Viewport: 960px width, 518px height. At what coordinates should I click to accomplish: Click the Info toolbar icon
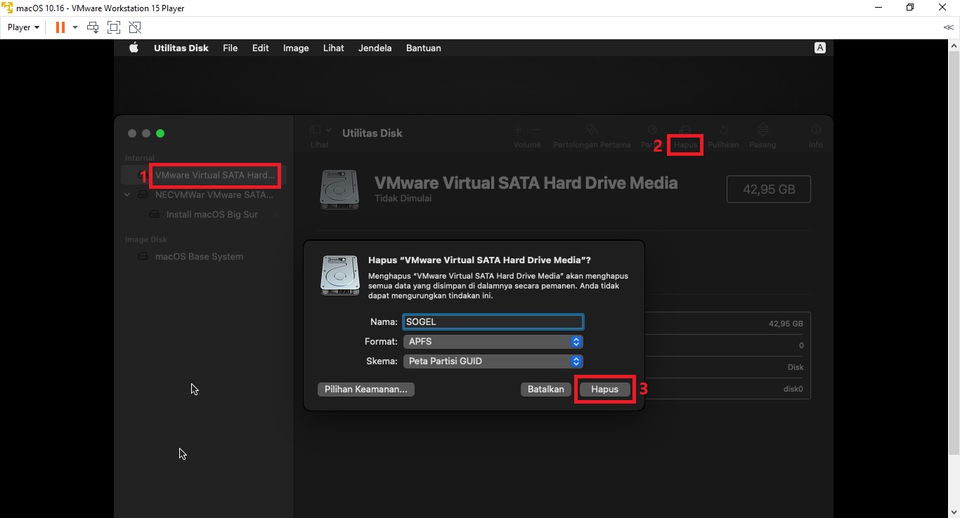tap(816, 130)
